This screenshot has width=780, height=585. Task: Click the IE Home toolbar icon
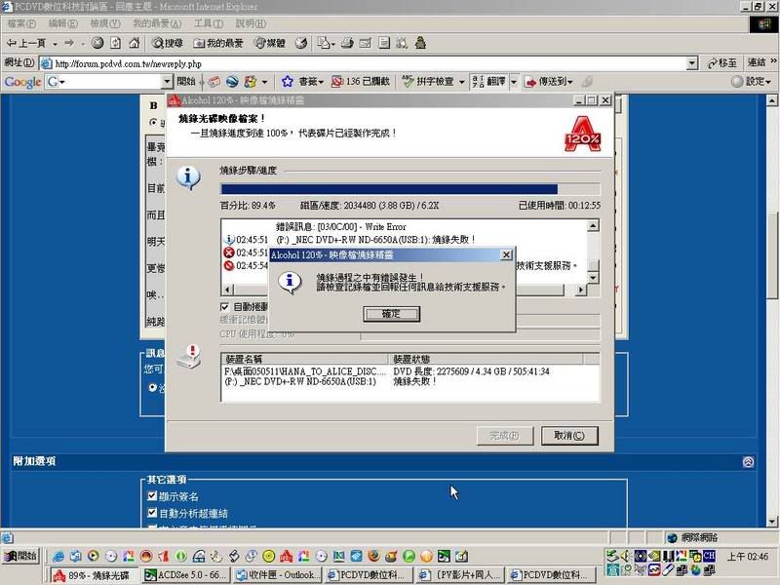[x=134, y=43]
